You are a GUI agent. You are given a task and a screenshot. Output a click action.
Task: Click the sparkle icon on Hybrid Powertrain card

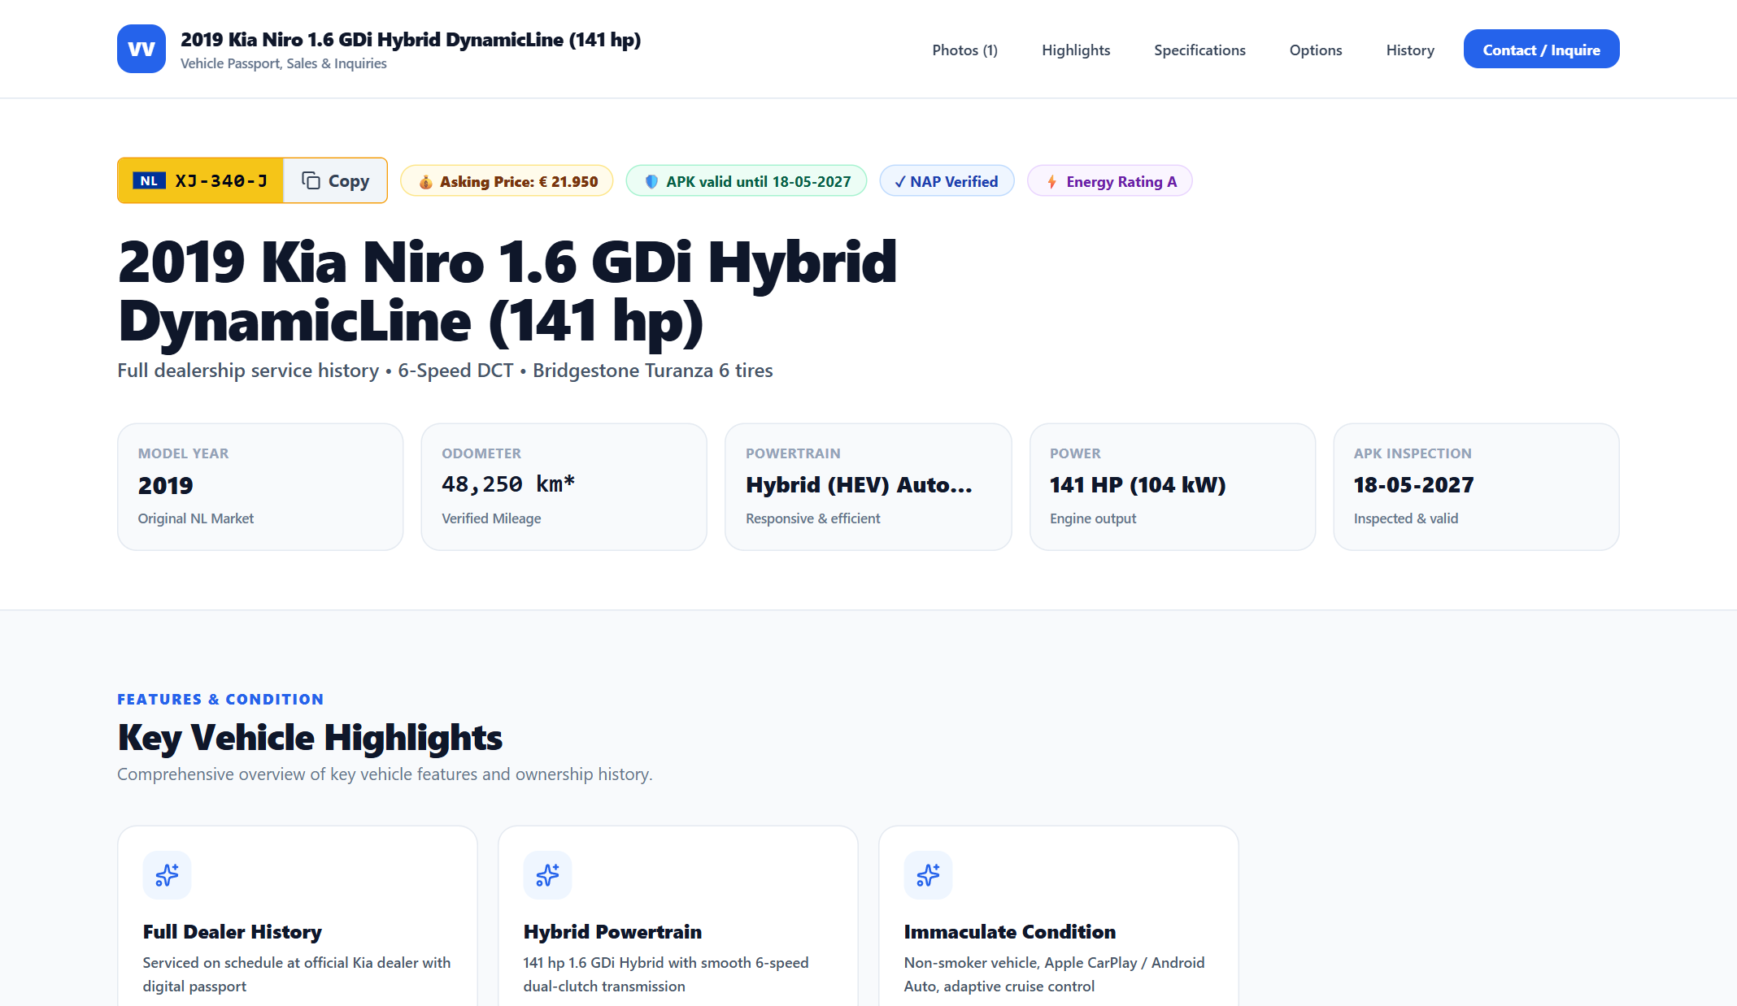548,875
